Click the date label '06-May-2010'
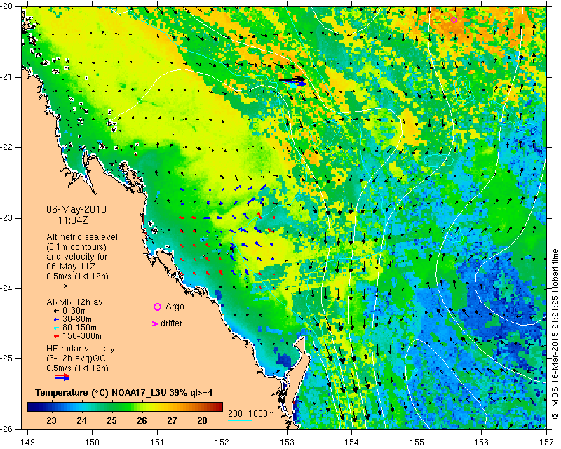Image resolution: width=561 pixels, height=449 pixels. (x=76, y=209)
